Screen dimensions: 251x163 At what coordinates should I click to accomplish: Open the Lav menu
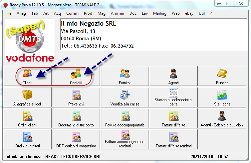[x=145, y=13]
